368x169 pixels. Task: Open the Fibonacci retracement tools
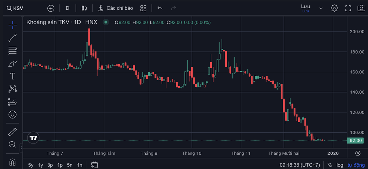(x=12, y=50)
